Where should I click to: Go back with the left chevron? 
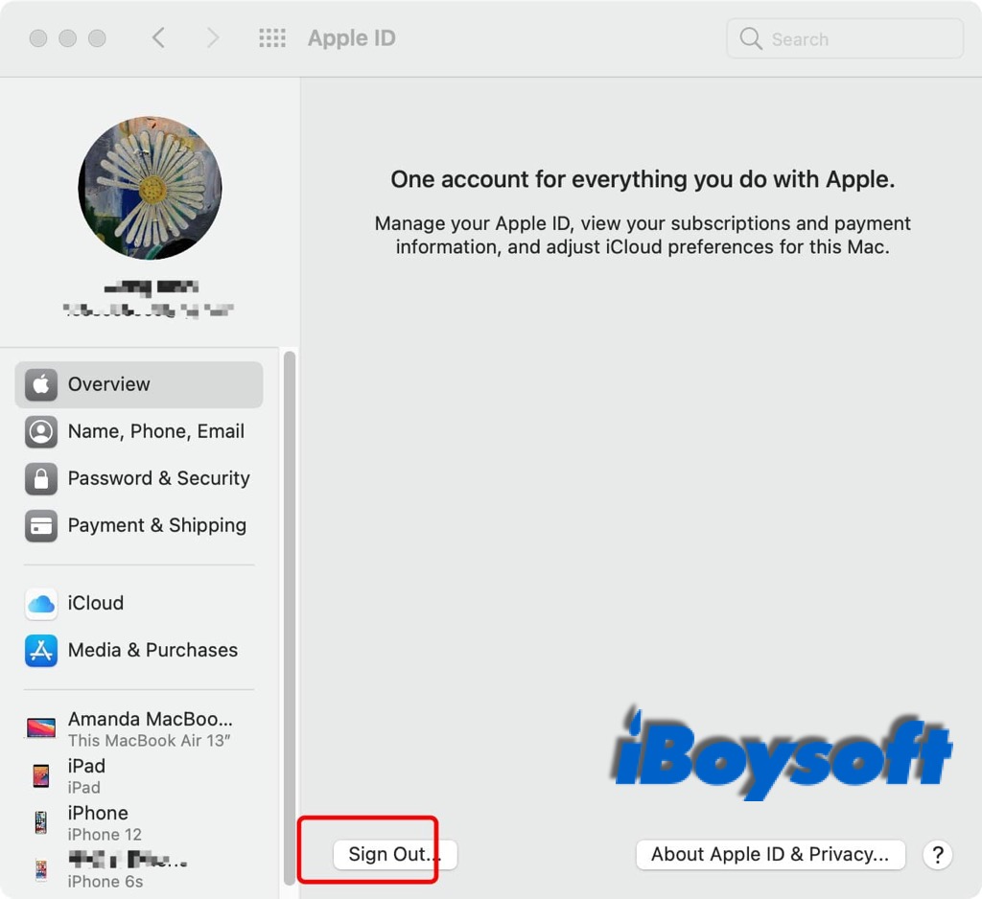pyautogui.click(x=159, y=38)
